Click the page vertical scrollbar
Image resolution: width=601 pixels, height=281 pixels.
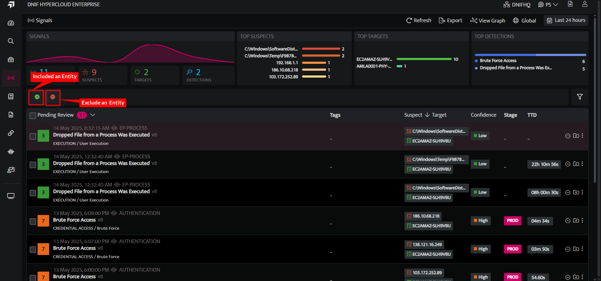point(595,100)
